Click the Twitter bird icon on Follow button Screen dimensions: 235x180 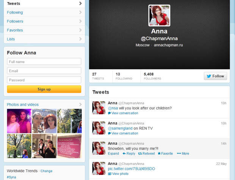[209, 76]
